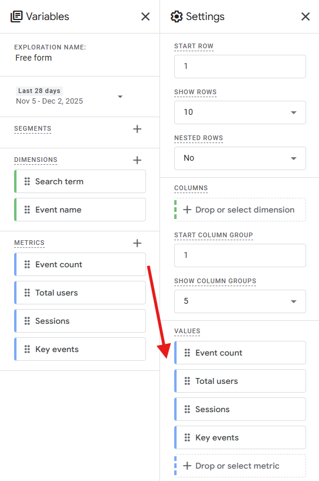
Task: Grab the Total users drag handle under Values
Action: [x=187, y=381]
